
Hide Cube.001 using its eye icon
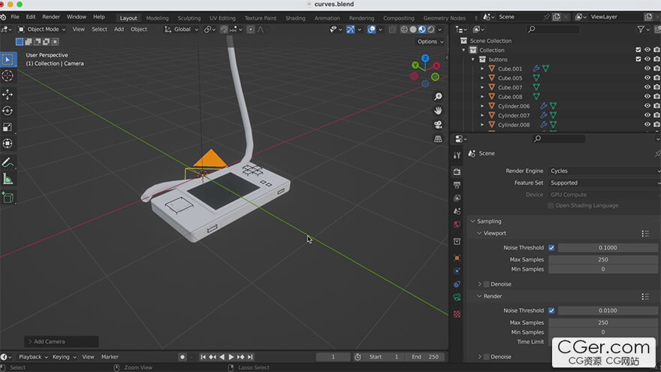click(647, 68)
